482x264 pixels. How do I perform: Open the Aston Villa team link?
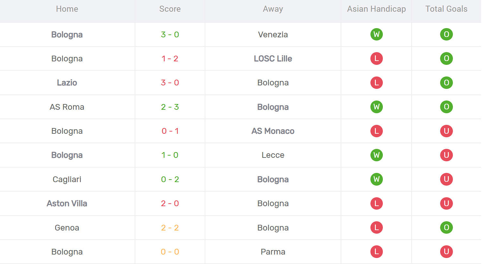point(67,203)
